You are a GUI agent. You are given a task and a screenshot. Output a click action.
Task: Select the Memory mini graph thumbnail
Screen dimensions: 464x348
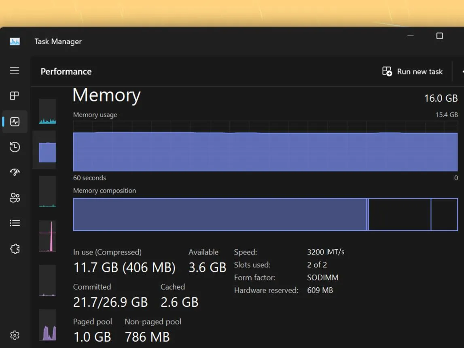[47, 150]
